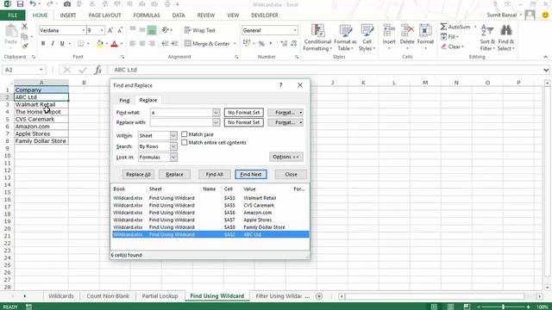Click the Help question mark in Find and Replace dialog
Viewport: 552px width, 310px height.
(x=280, y=85)
